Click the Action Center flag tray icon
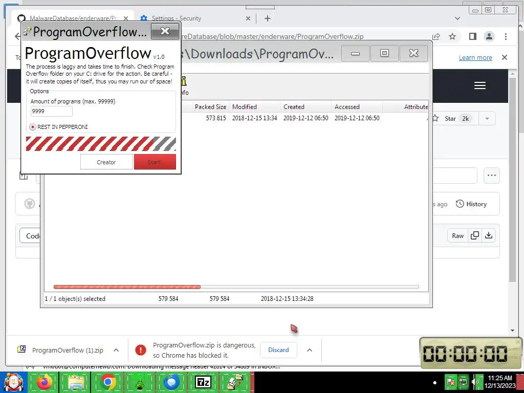This screenshot has height=393, width=524. (451, 382)
